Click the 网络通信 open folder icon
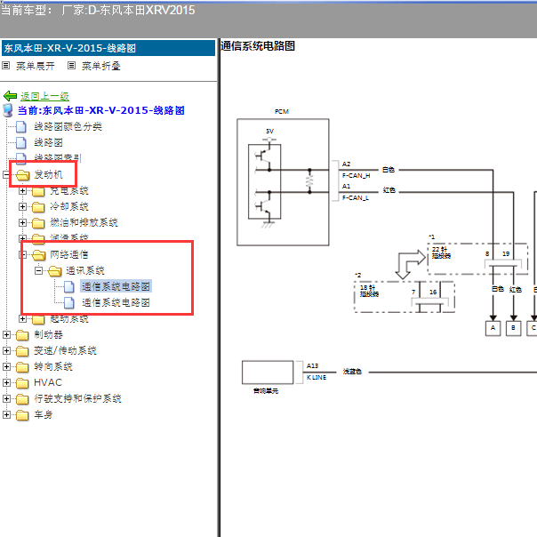The image size is (537, 537). pyautogui.click(x=39, y=255)
